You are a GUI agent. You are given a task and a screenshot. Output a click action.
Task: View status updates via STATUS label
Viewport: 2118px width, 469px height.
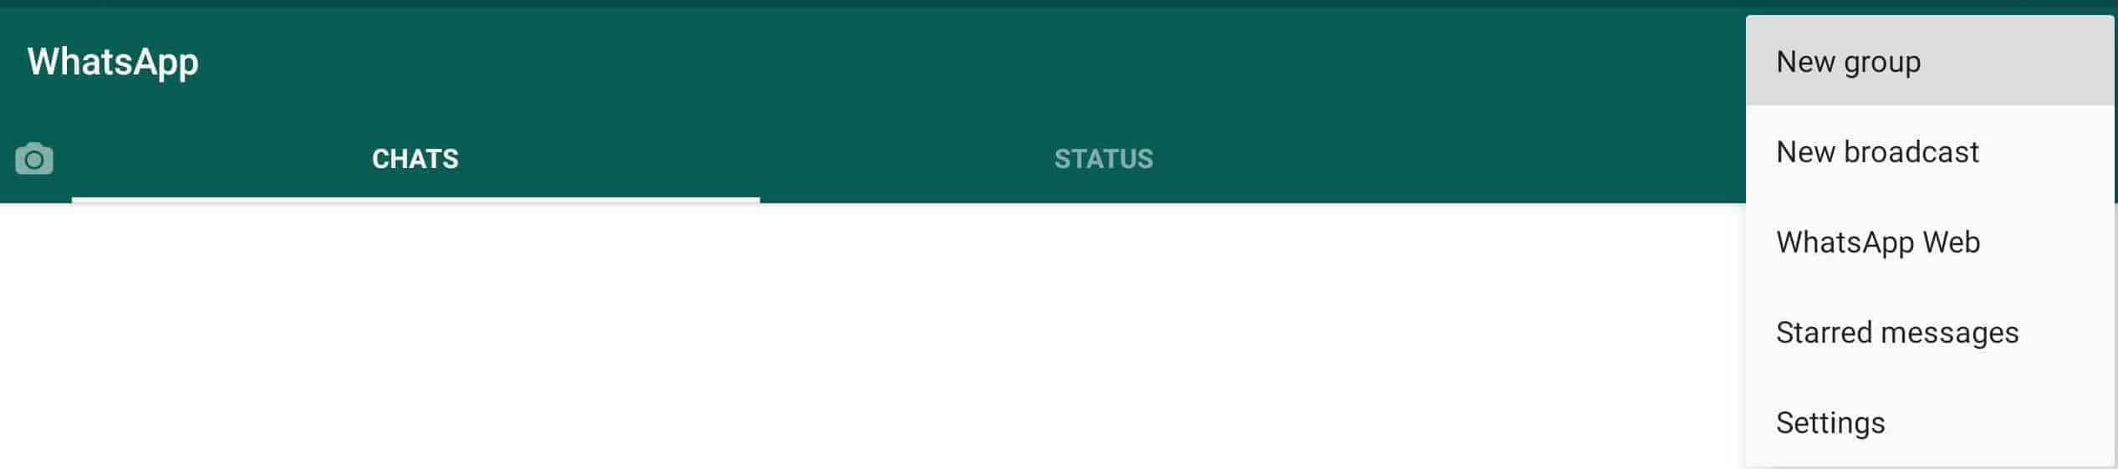(x=1104, y=159)
